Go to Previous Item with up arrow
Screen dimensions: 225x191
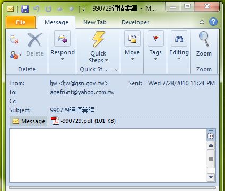point(60,9)
